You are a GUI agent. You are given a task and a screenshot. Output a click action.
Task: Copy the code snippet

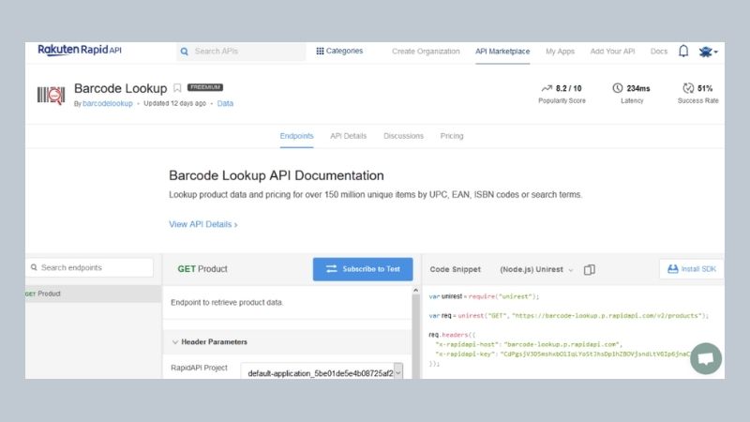pos(590,270)
